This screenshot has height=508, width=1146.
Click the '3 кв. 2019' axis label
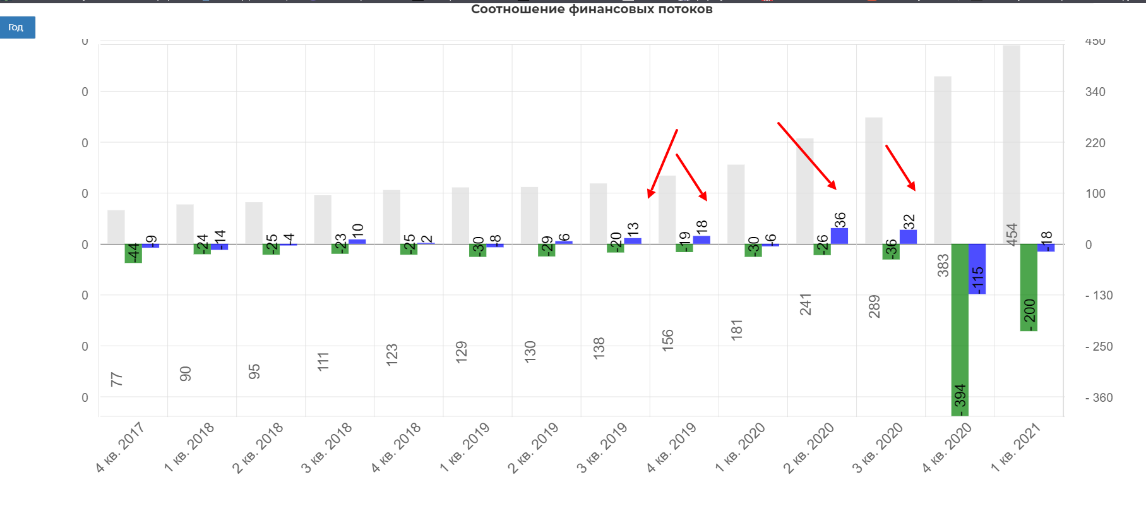tap(602, 447)
